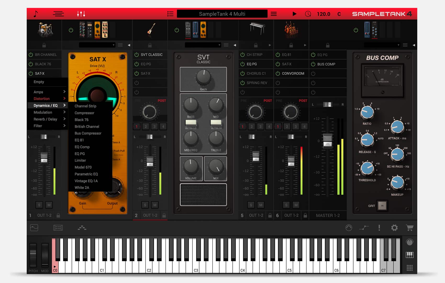This screenshot has height=283, width=445.
Task: Open the settings gear icon
Action: coord(394,228)
